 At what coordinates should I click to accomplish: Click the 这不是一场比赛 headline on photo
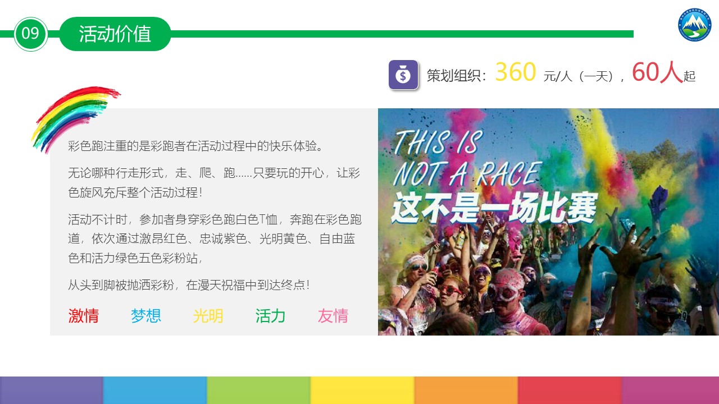(494, 208)
